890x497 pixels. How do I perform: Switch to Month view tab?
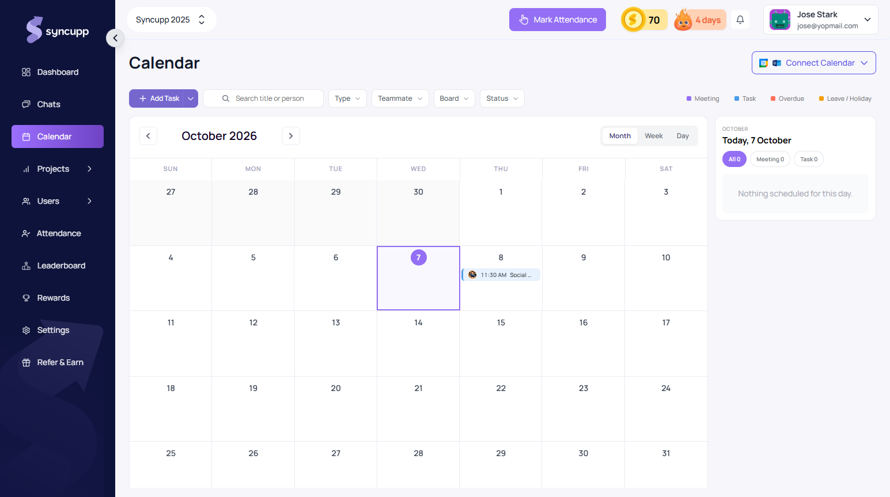click(x=620, y=136)
